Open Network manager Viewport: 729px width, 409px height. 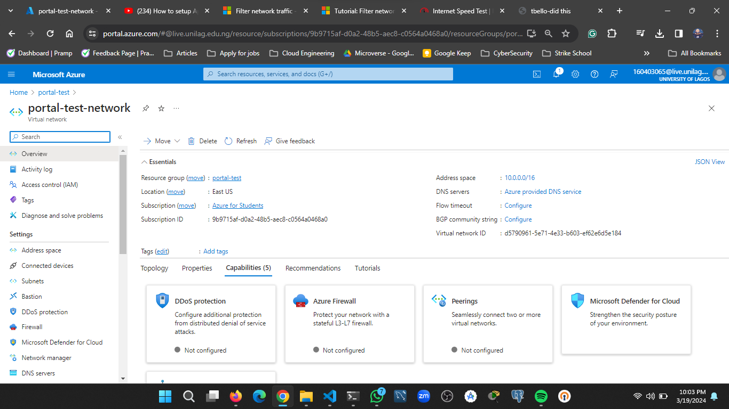pos(46,358)
